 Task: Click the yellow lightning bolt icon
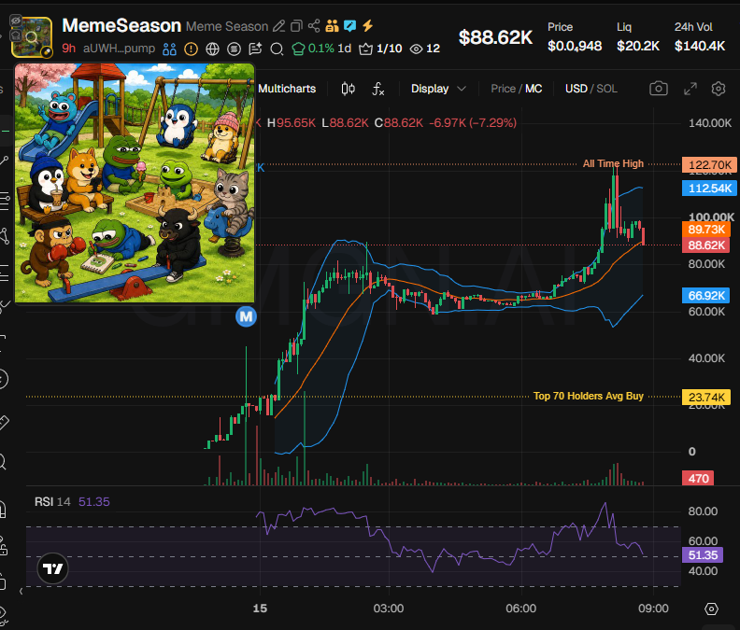(x=367, y=25)
